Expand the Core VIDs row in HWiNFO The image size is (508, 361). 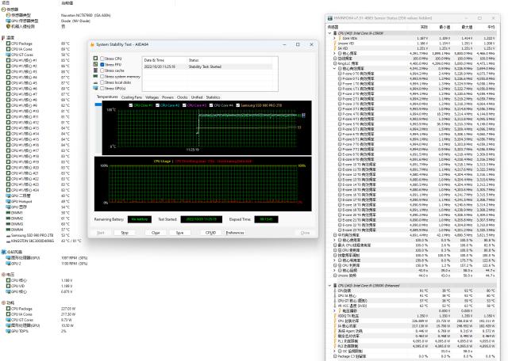point(335,38)
